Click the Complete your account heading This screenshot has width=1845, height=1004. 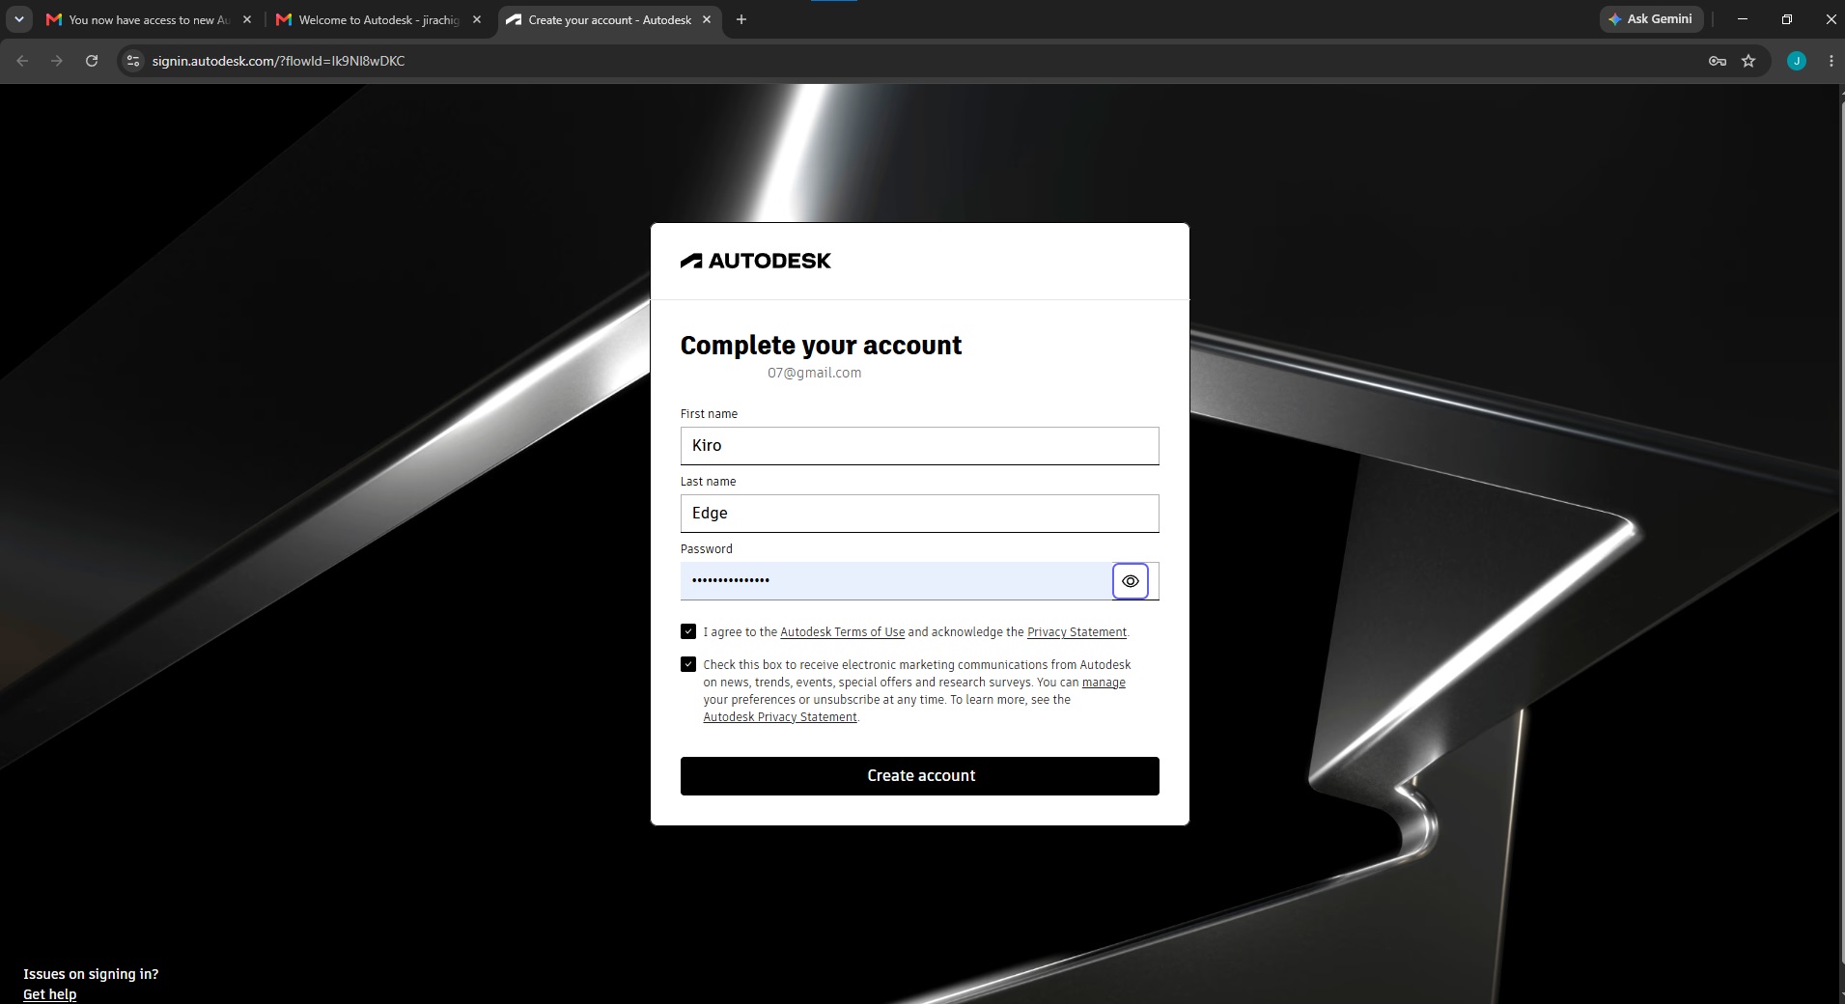(821, 346)
